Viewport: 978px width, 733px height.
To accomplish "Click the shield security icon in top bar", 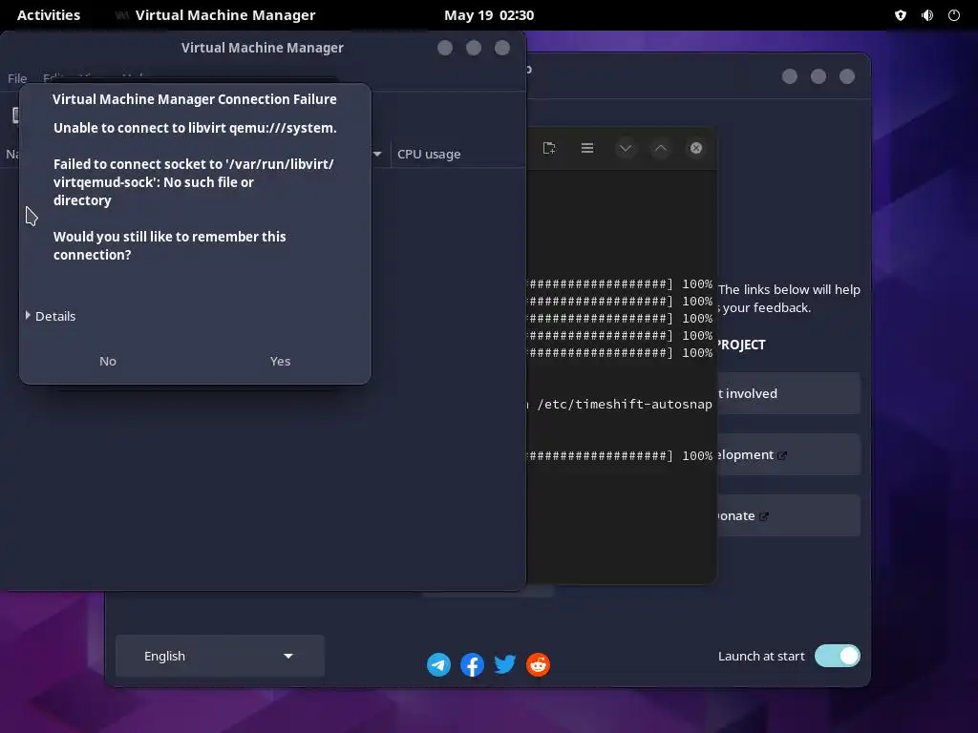I will [900, 15].
